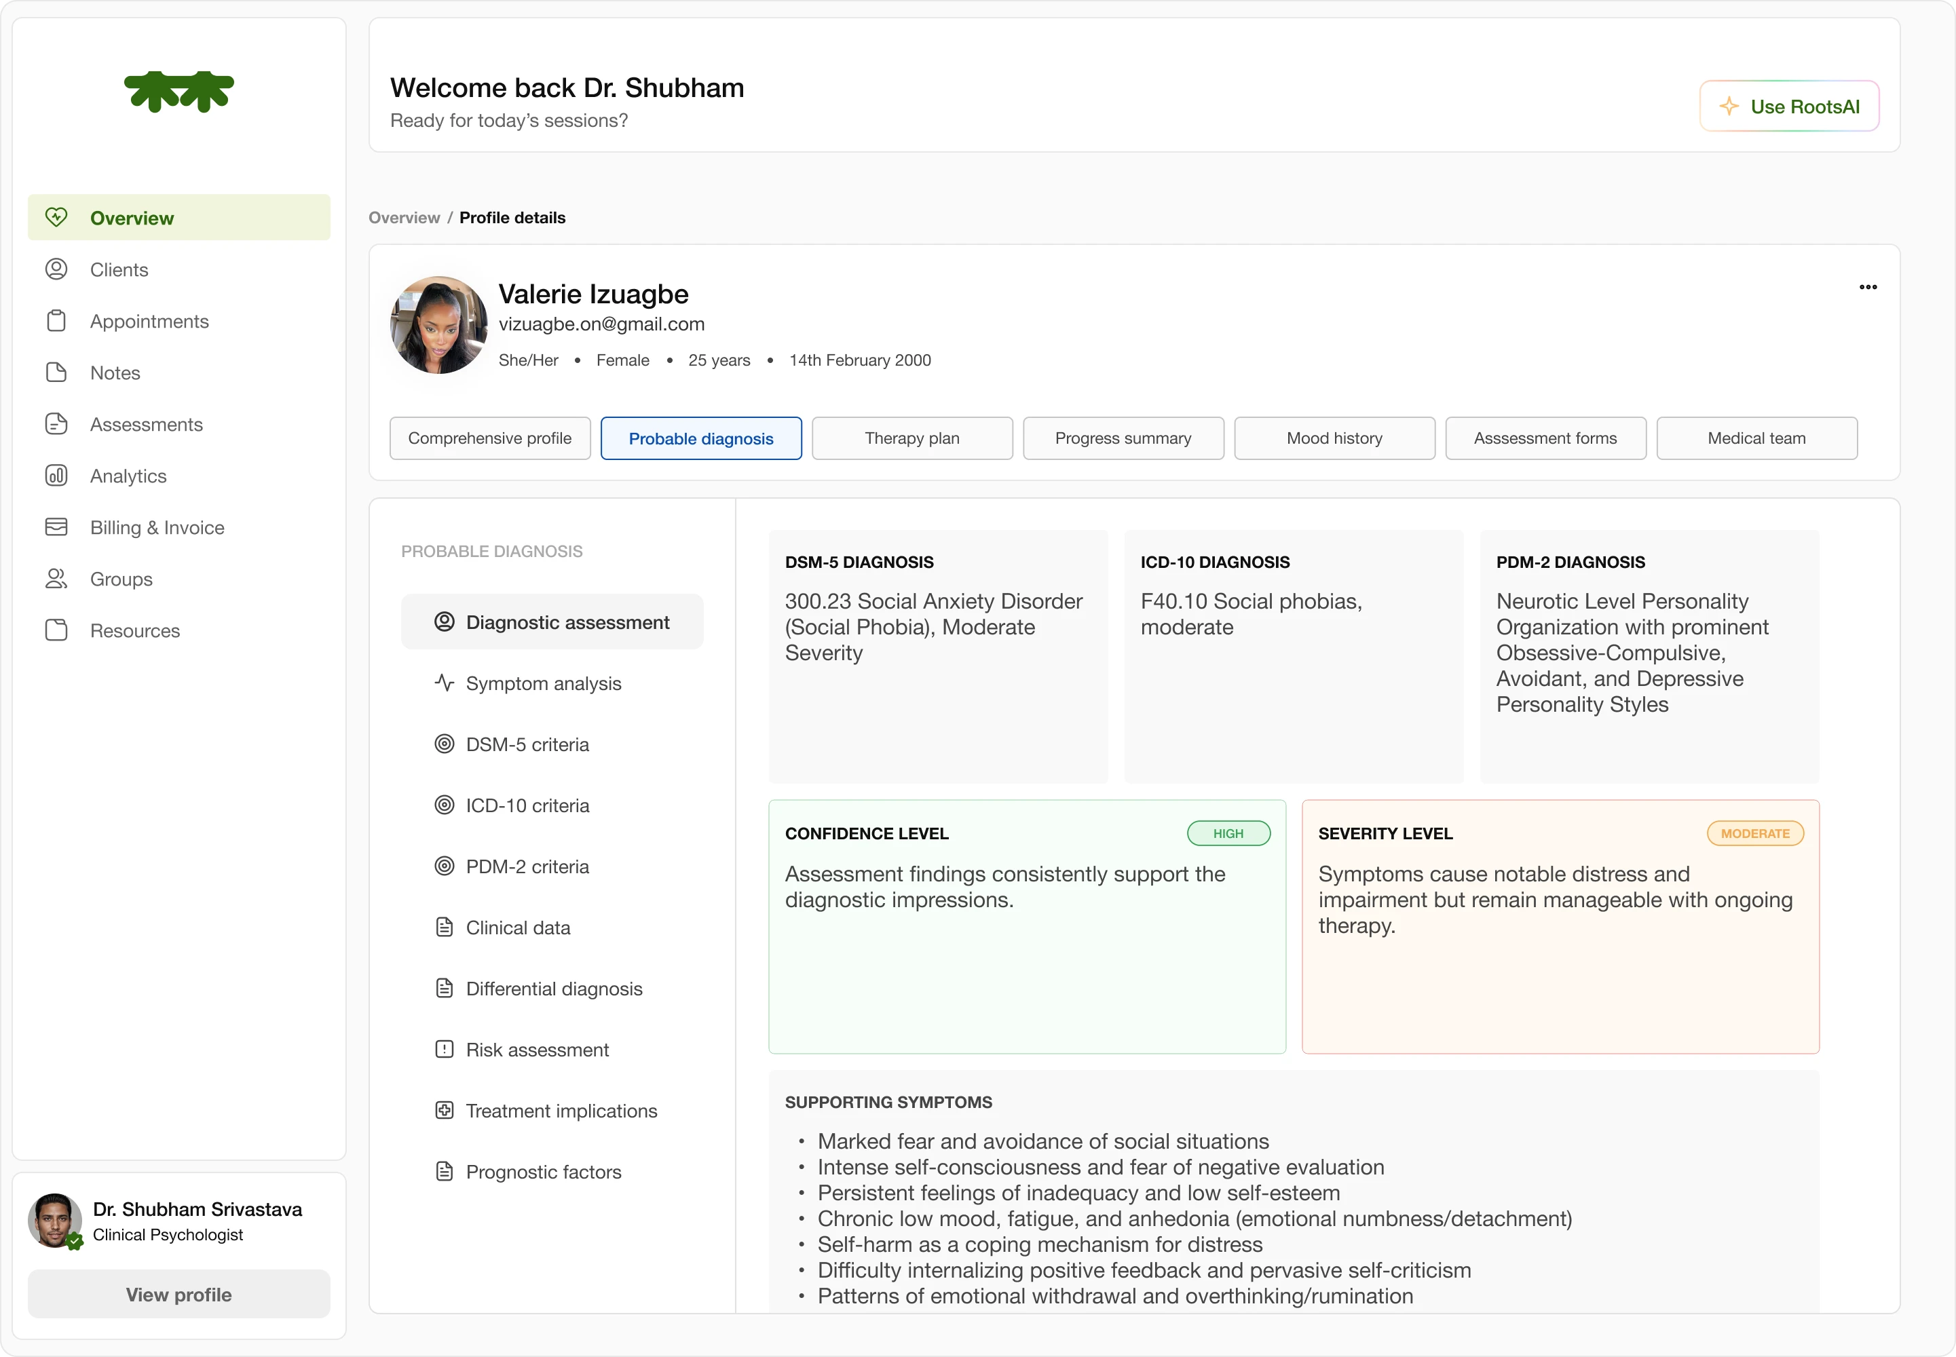Click the Clients sidebar icon
1956x1357 pixels.
pos(56,269)
